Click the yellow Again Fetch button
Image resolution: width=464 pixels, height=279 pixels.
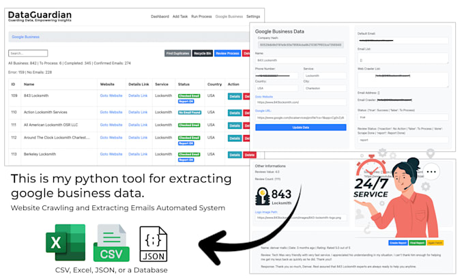click(435, 243)
